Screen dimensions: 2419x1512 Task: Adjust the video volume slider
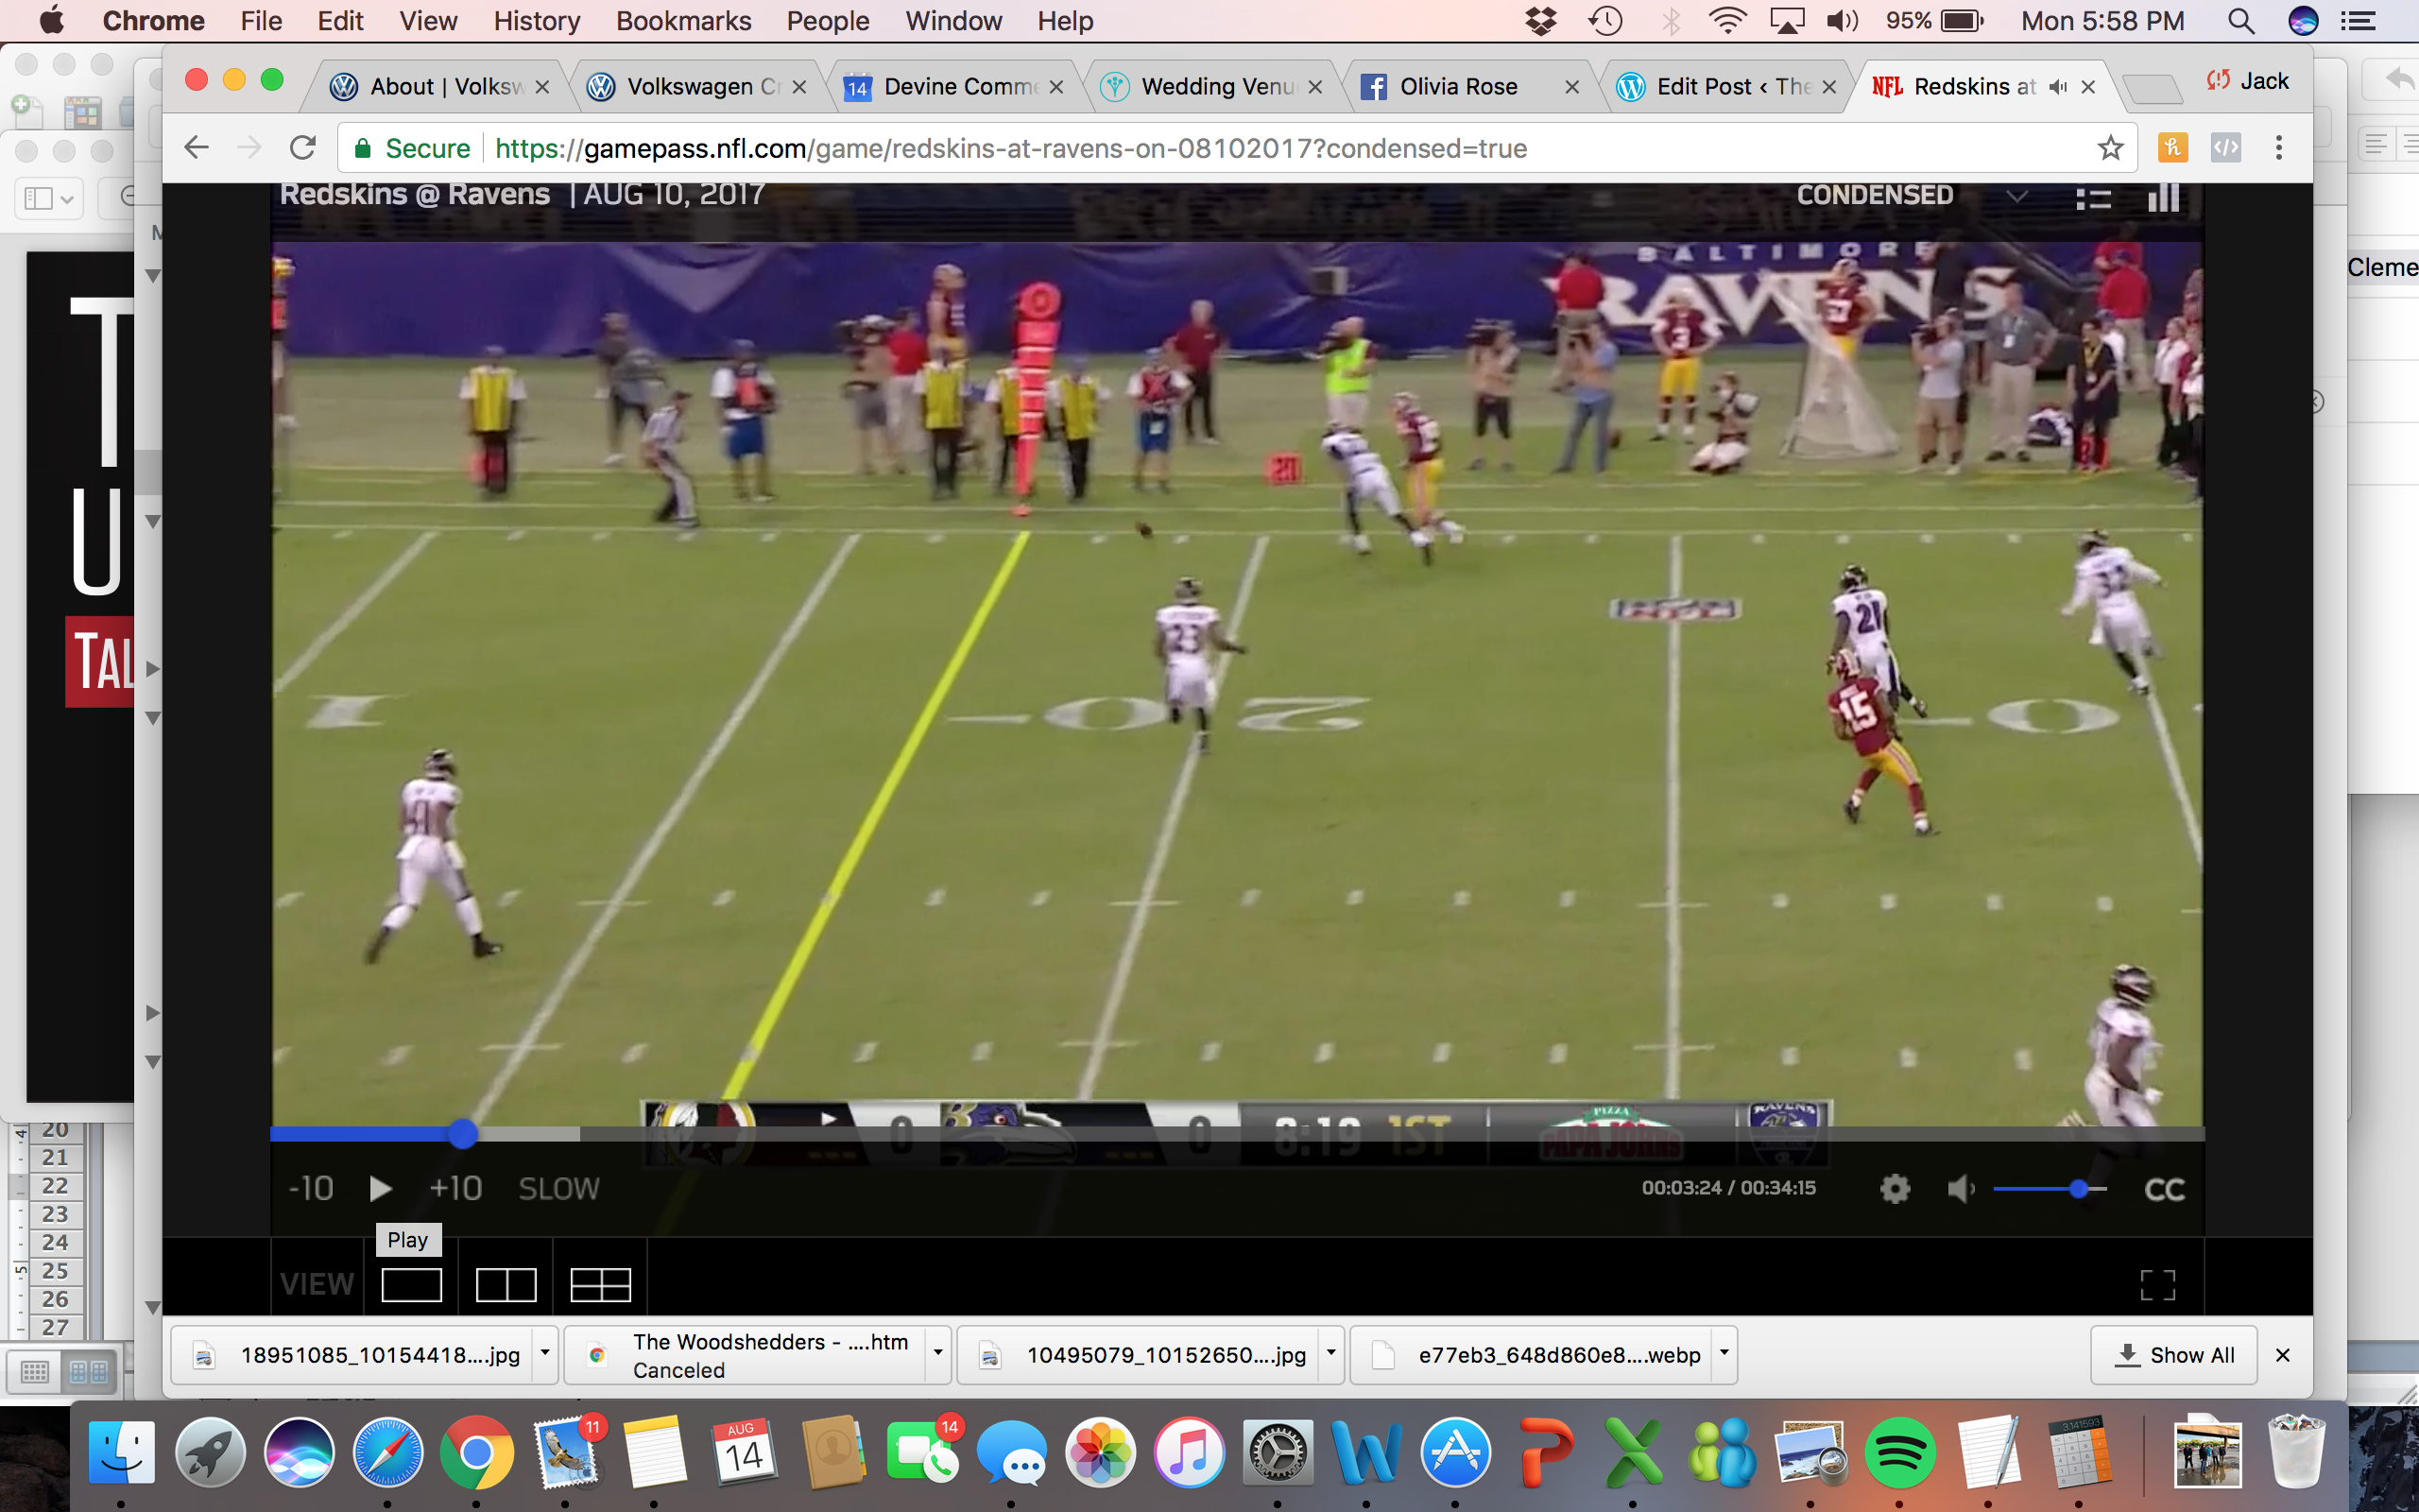[2078, 1189]
